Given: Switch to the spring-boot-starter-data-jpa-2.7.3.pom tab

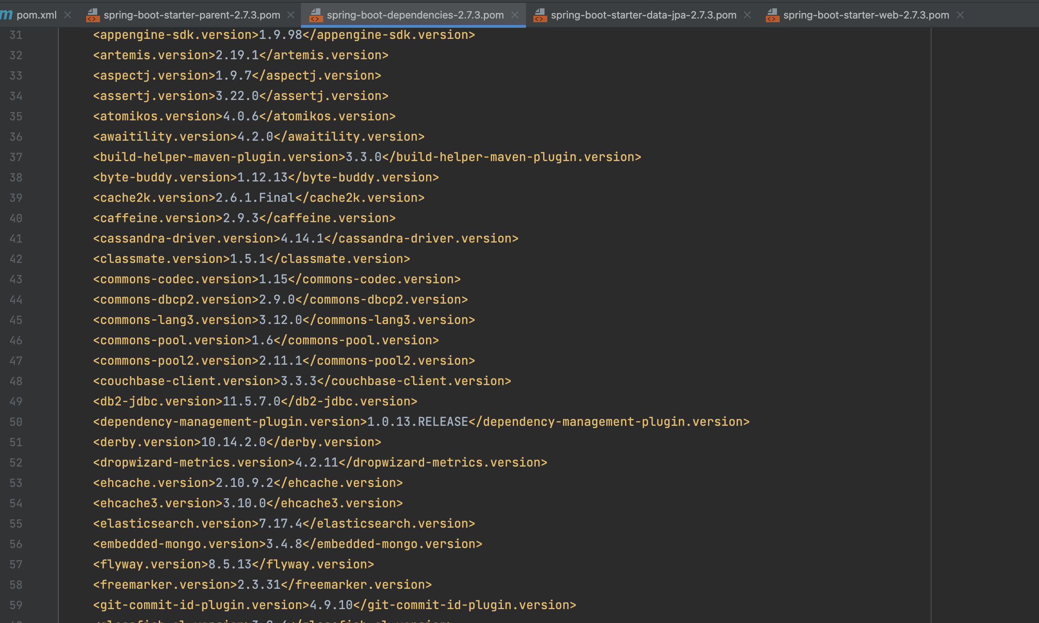Looking at the screenshot, I should [x=644, y=15].
